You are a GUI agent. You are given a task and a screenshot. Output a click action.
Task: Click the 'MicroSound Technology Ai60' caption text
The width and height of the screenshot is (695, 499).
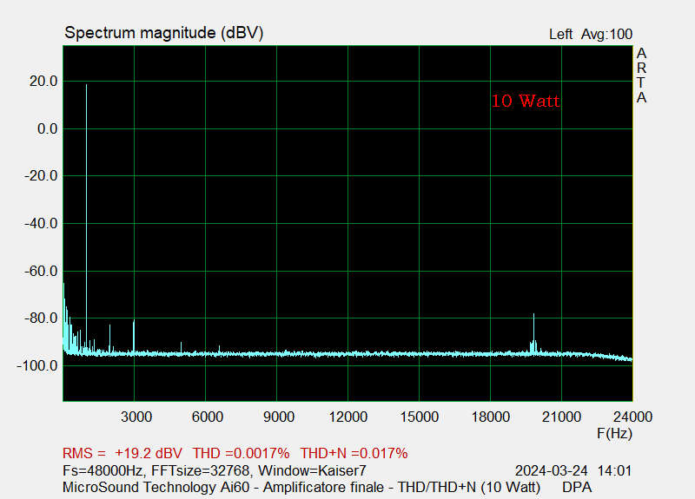pyautogui.click(x=156, y=487)
